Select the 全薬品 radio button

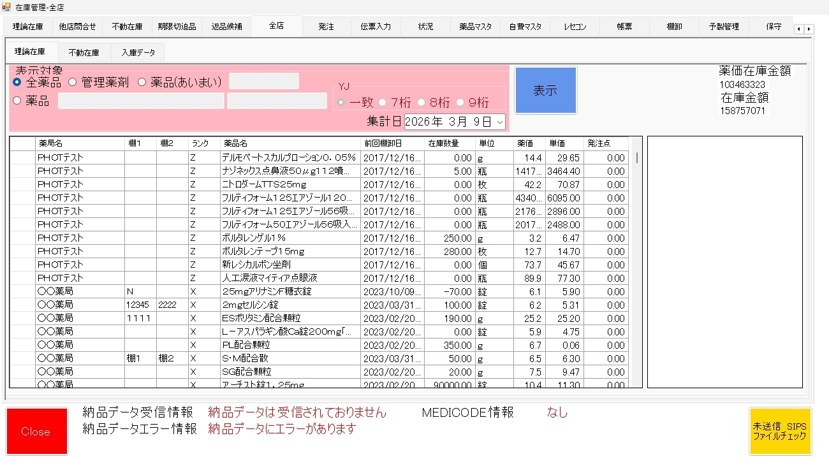(x=17, y=82)
